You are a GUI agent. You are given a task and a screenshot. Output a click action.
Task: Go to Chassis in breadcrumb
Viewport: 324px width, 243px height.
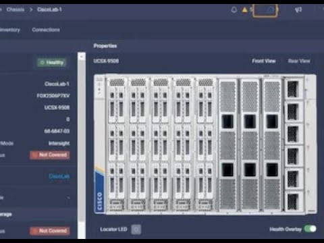16,9
